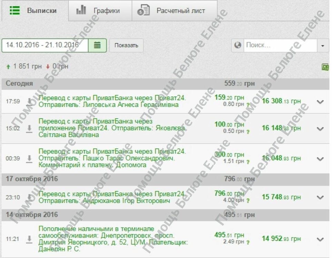Screen dimensions: 332x258
Task: Click the balance 16 308.13 грн
Action: pos(281,101)
